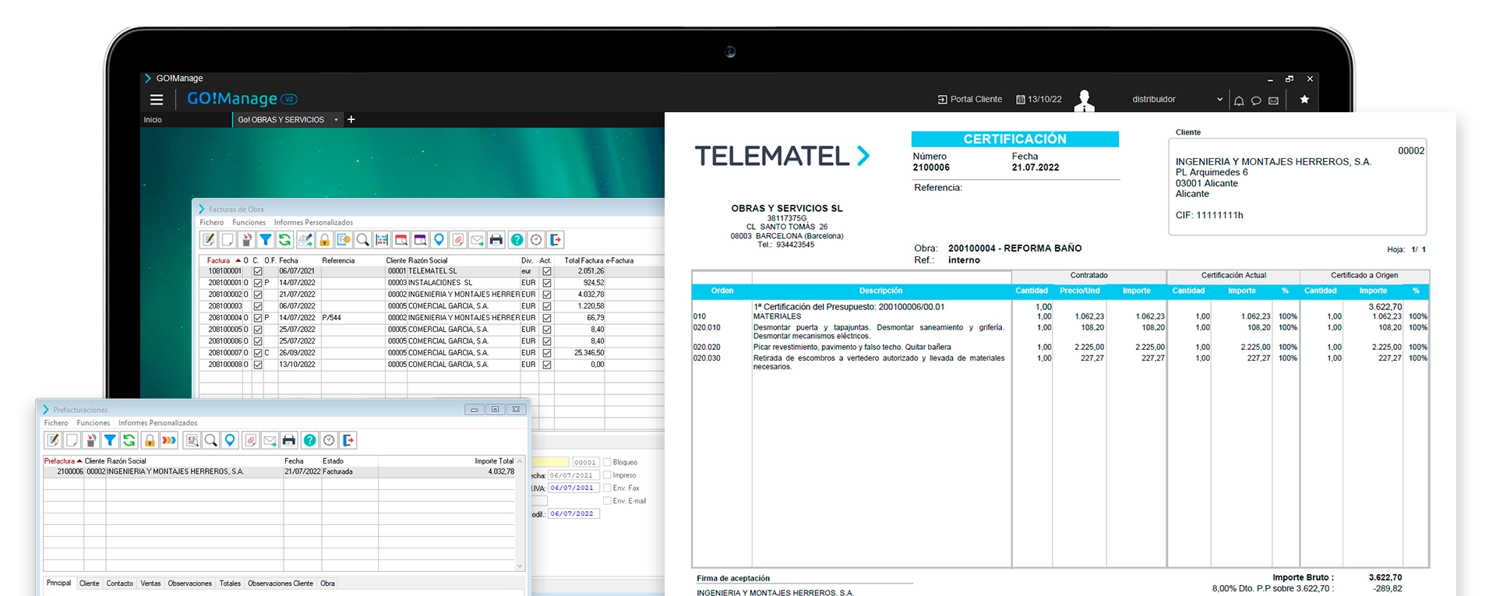This screenshot has width=1496, height=596.
Task: Click padlock icon in Prefacturaciones toolbar
Action: point(150,440)
